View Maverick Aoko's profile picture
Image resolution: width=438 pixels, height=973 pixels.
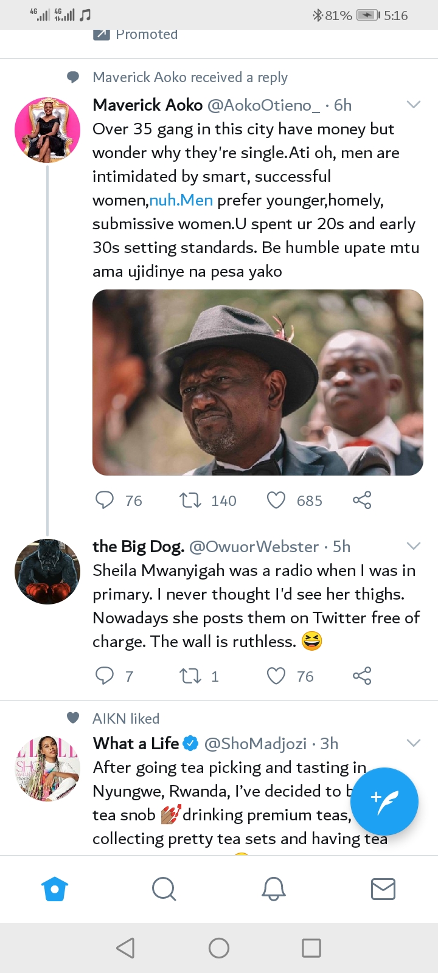pyautogui.click(x=47, y=130)
